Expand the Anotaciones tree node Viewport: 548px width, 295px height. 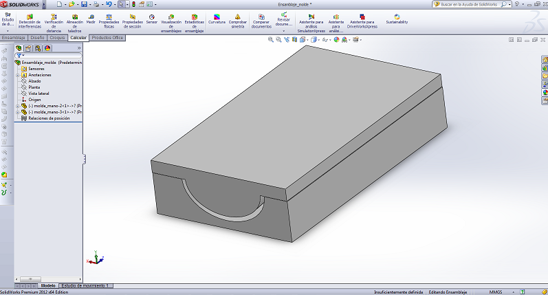17,75
